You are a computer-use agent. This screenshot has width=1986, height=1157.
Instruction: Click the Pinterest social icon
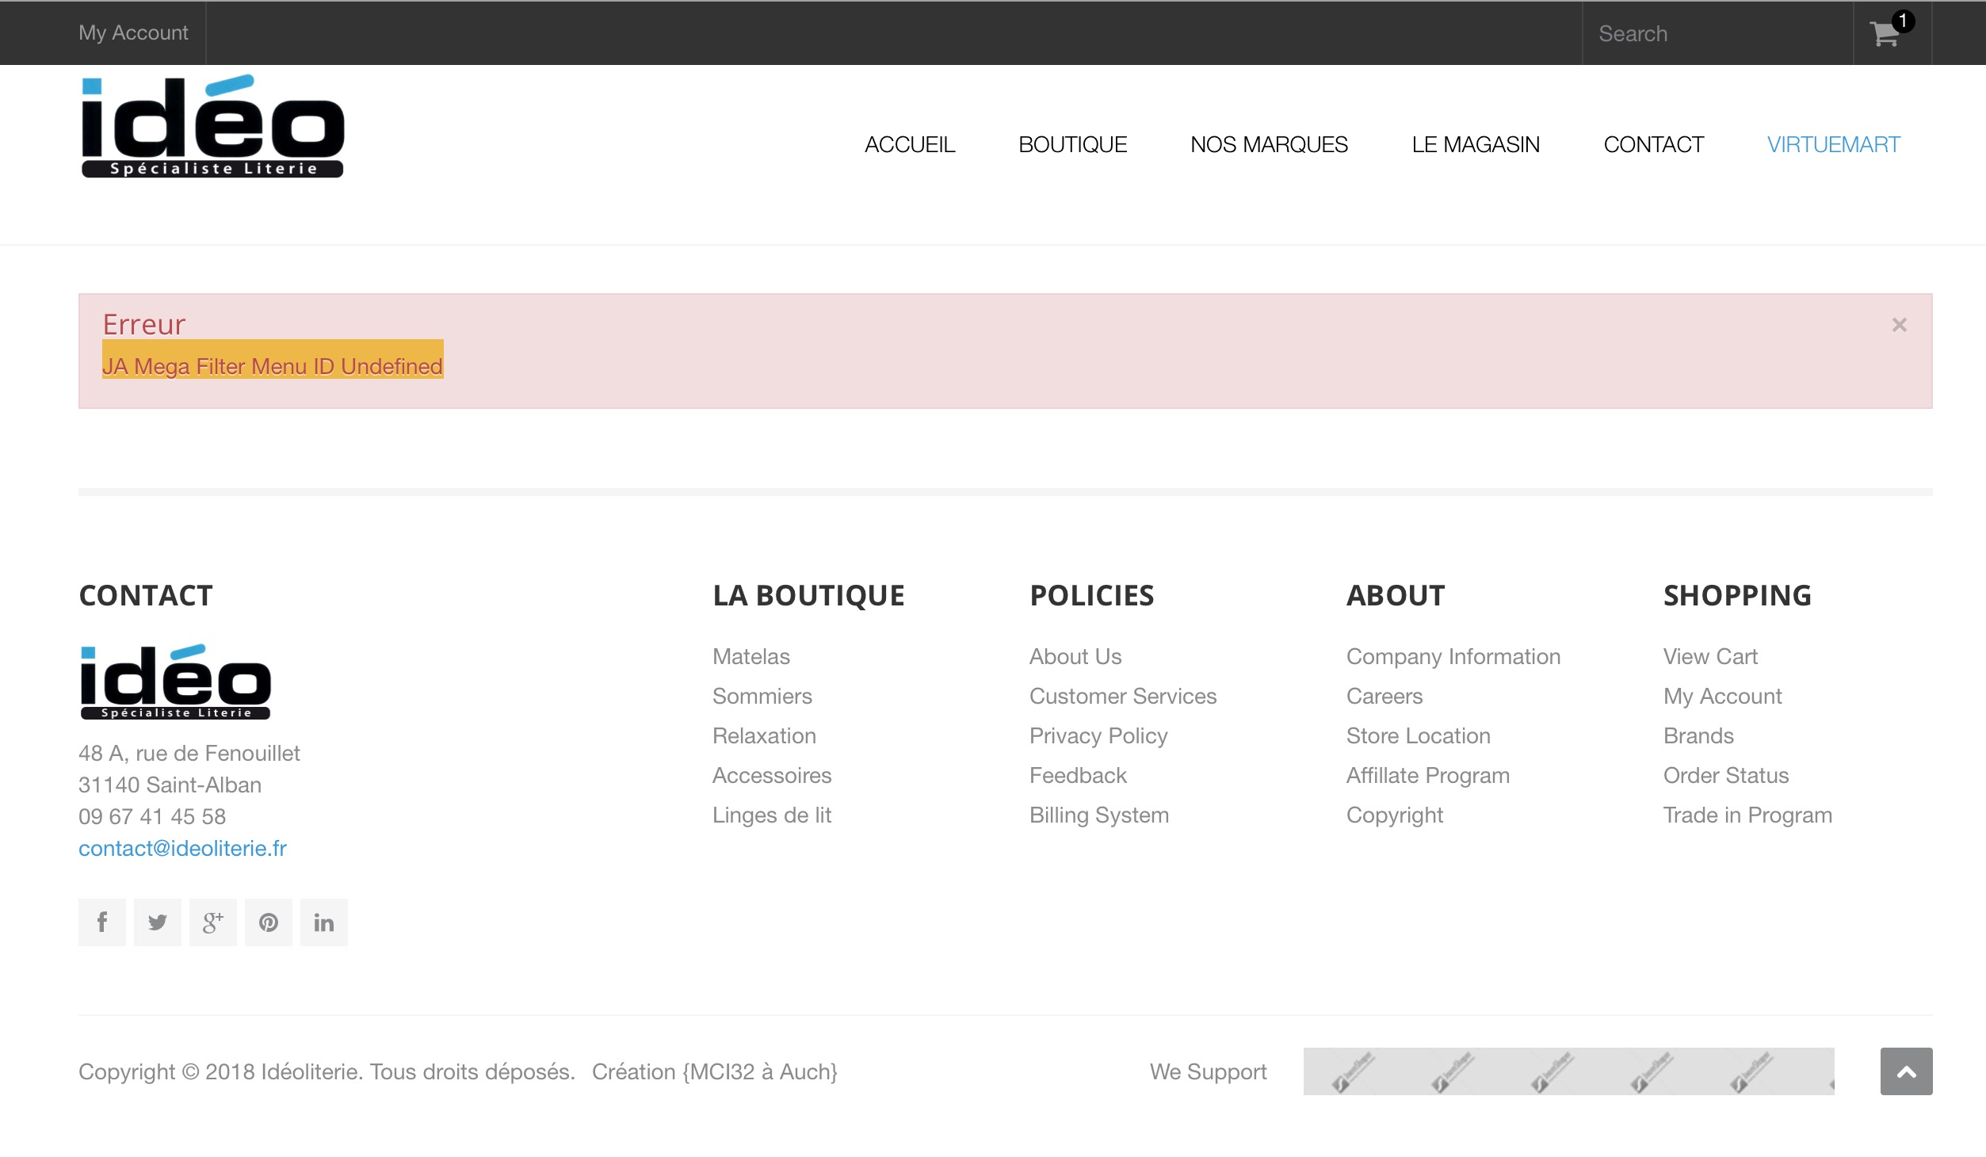click(x=269, y=922)
